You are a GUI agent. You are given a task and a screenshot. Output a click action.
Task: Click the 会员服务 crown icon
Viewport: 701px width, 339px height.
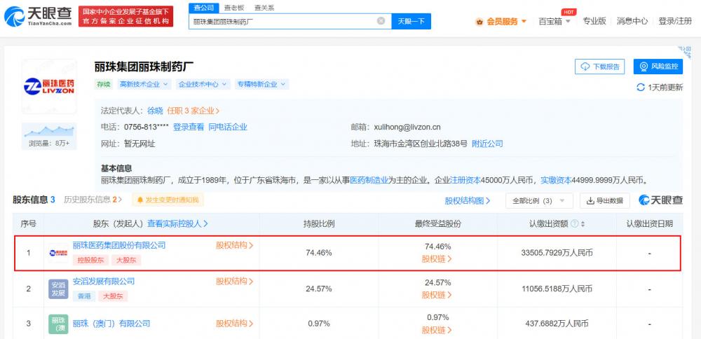point(479,22)
